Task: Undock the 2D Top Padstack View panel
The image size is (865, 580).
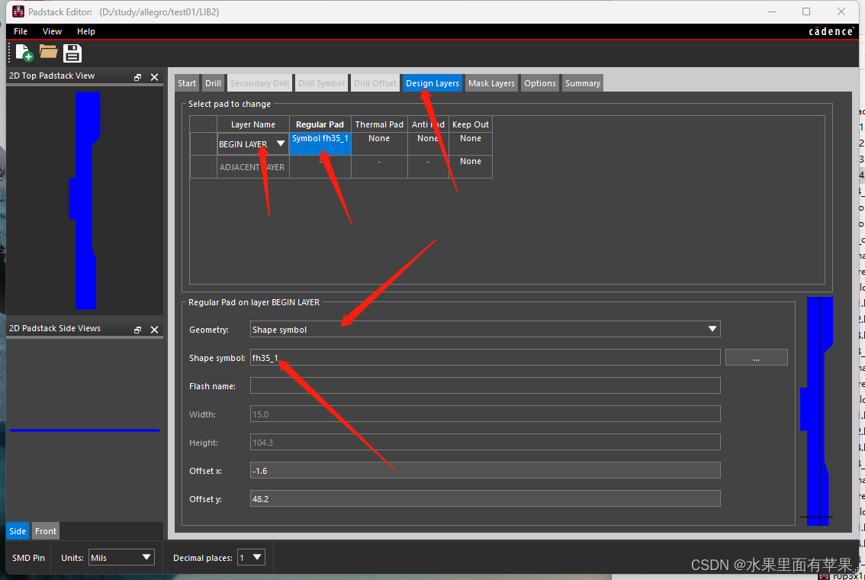Action: click(138, 77)
